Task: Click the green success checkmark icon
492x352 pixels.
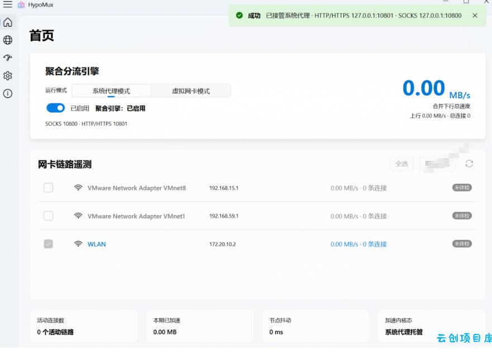Action: [x=239, y=15]
